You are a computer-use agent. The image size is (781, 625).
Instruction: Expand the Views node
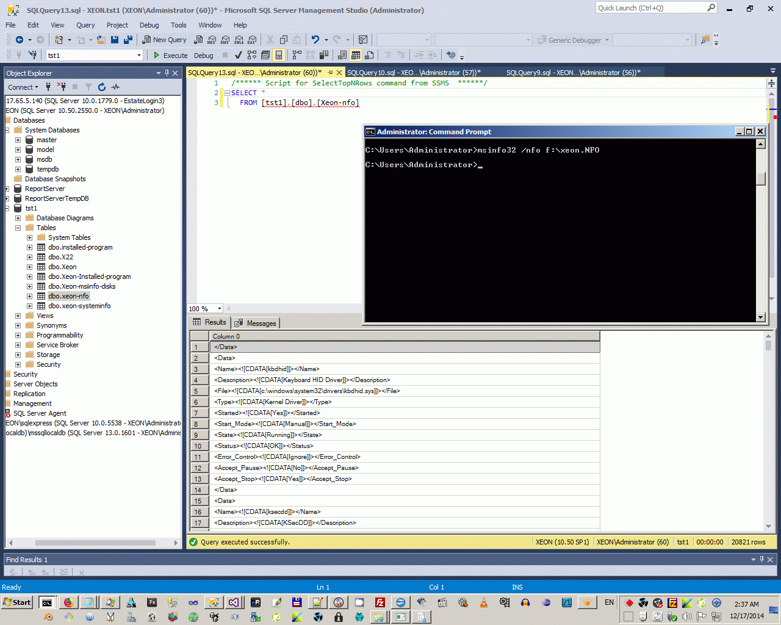18,316
